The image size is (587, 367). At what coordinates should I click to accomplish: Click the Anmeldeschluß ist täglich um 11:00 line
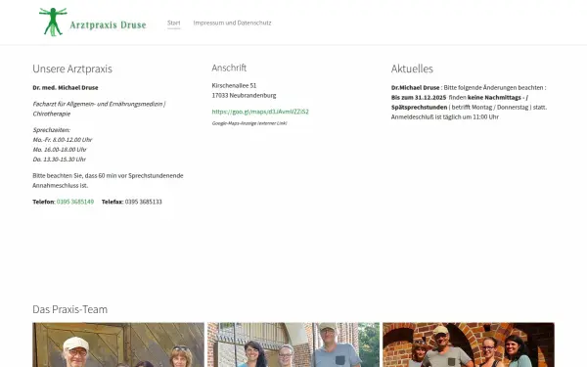tap(445, 116)
